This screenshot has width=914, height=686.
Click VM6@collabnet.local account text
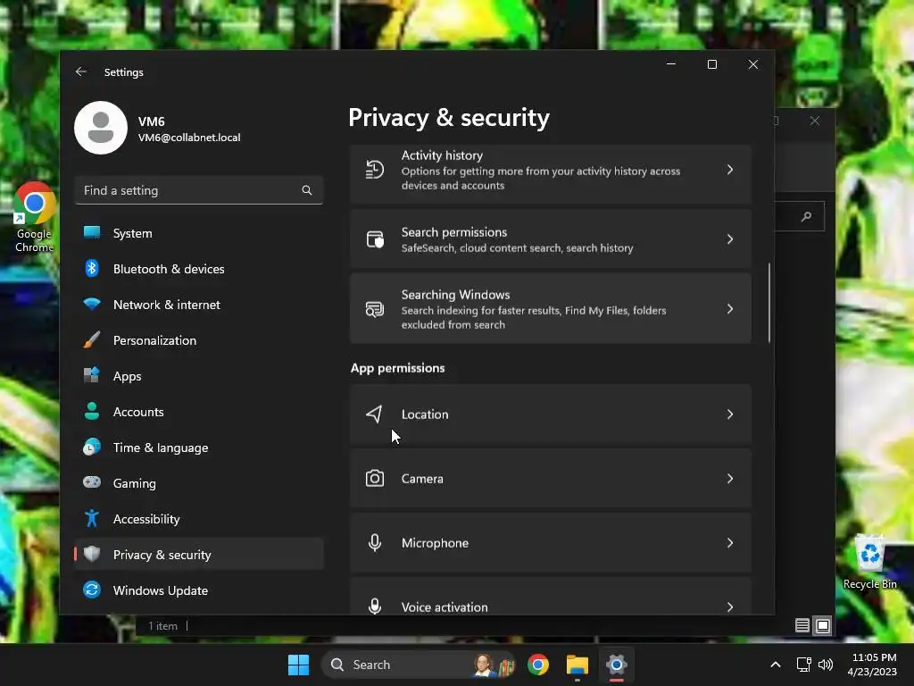189,138
